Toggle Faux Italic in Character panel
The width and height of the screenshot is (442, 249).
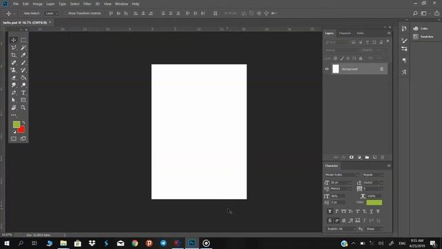pyautogui.click(x=336, y=211)
